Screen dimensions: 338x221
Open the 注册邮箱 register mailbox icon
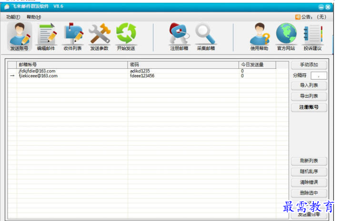179,36
